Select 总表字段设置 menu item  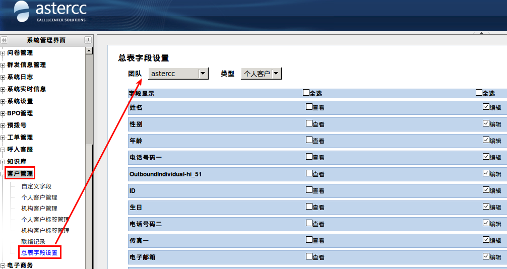(39, 253)
